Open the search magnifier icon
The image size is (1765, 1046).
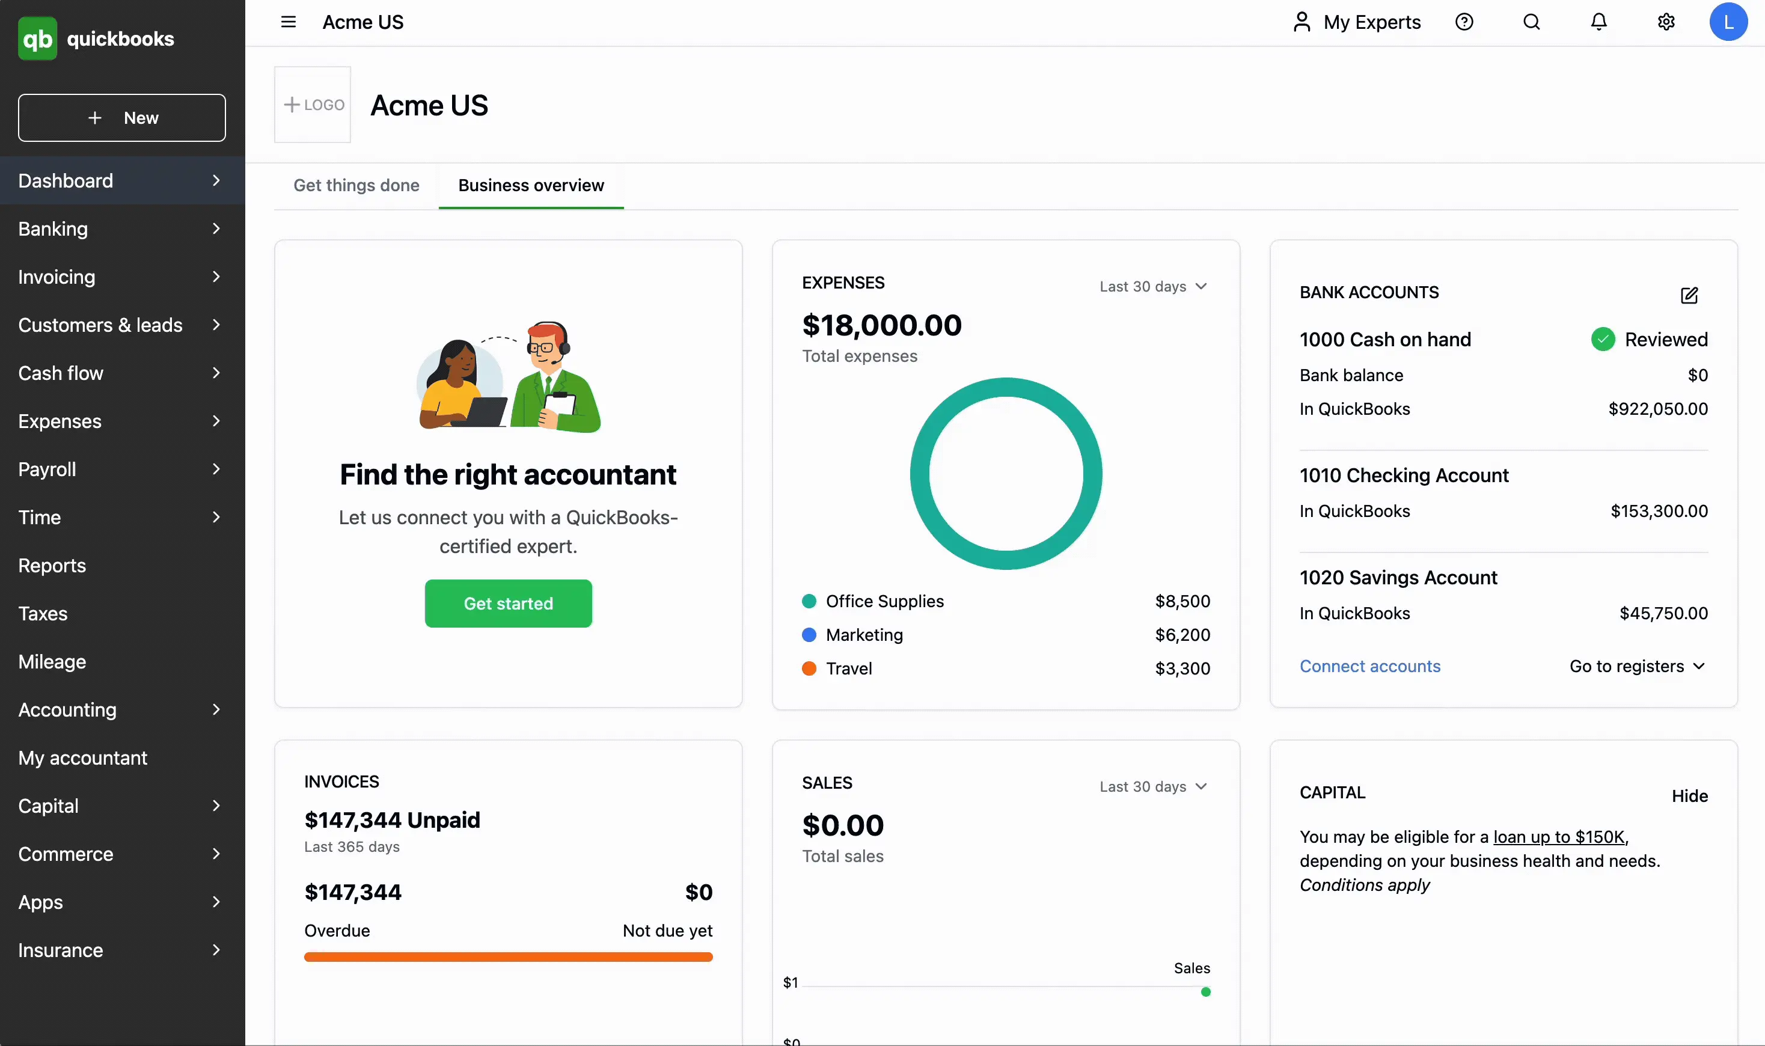(1531, 22)
